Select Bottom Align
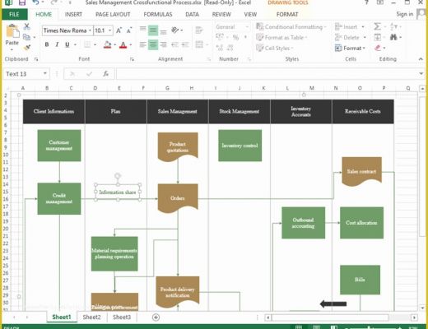Image resolution: width=428 pixels, height=329 pixels. pyautogui.click(x=163, y=30)
